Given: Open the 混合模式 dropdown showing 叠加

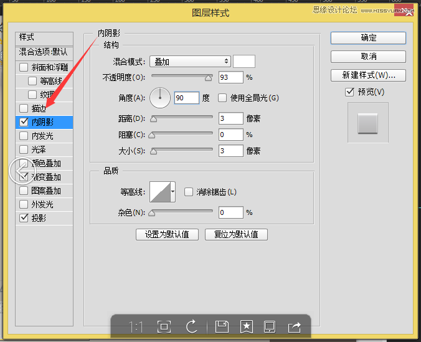Looking at the screenshot, I should [x=190, y=62].
